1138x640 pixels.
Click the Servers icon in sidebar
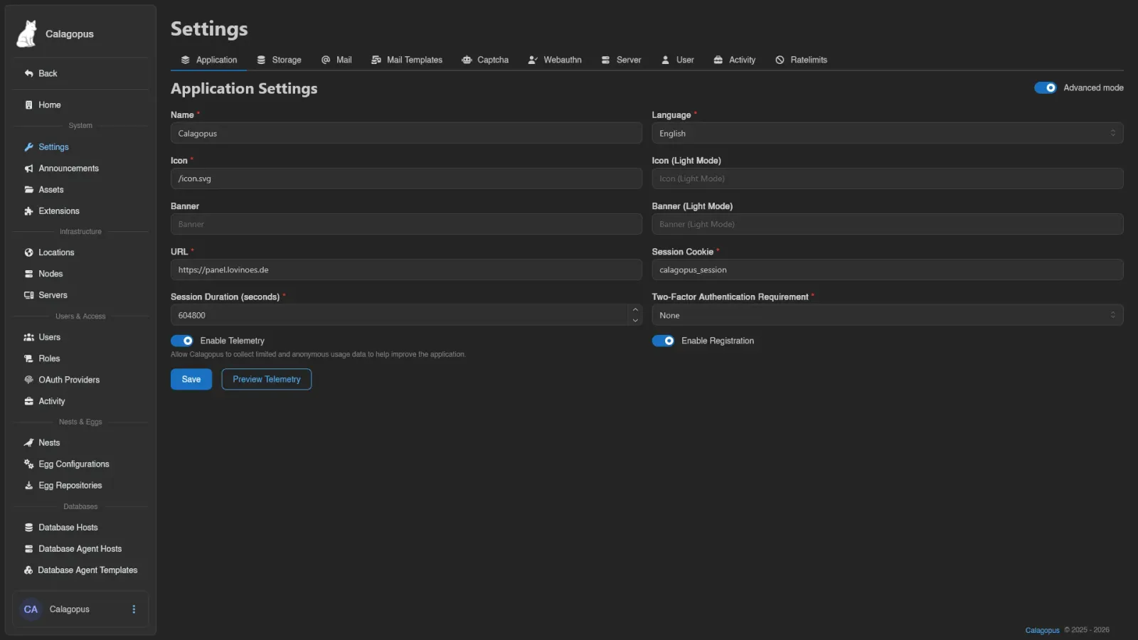(29, 295)
